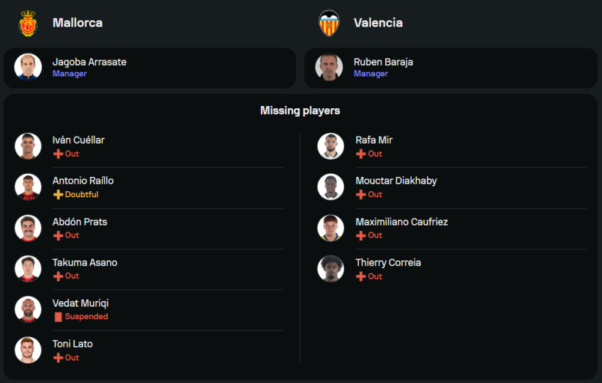This screenshot has width=602, height=383.
Task: Click Vedat Muriqi's red card suspended icon
Action: [58, 317]
